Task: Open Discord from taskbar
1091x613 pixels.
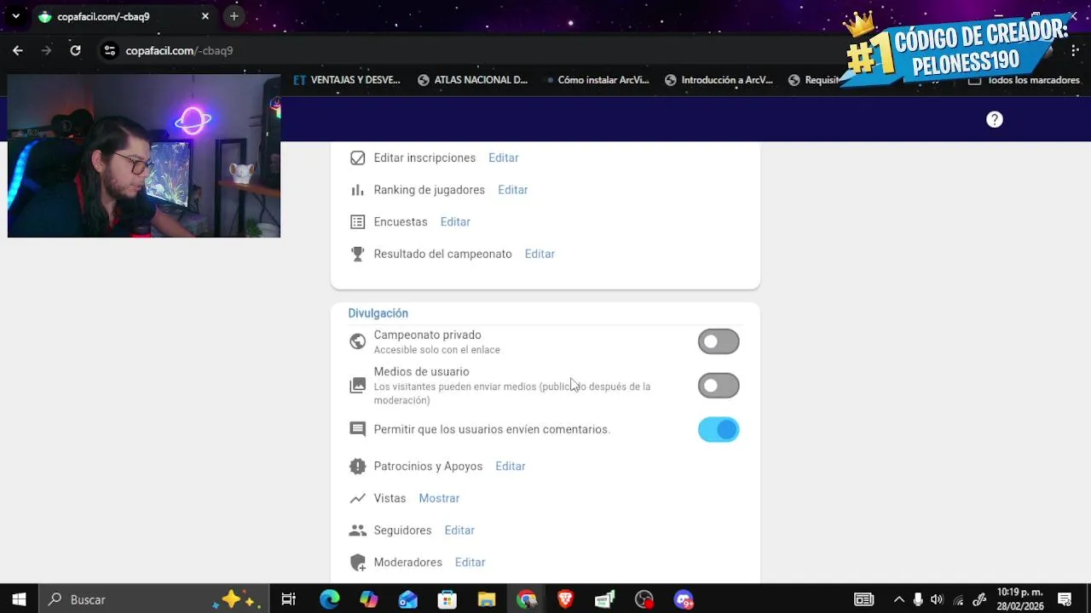Action: (x=684, y=599)
